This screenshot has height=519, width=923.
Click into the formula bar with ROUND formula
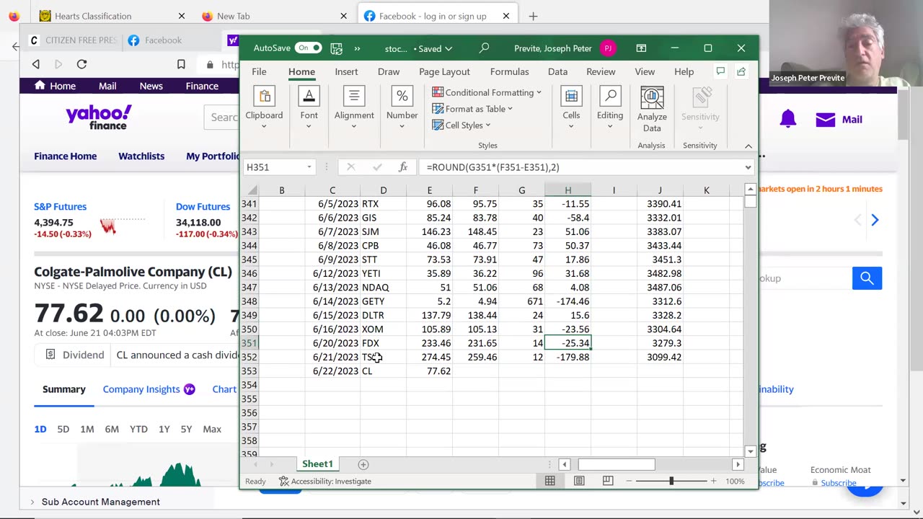[x=581, y=167]
